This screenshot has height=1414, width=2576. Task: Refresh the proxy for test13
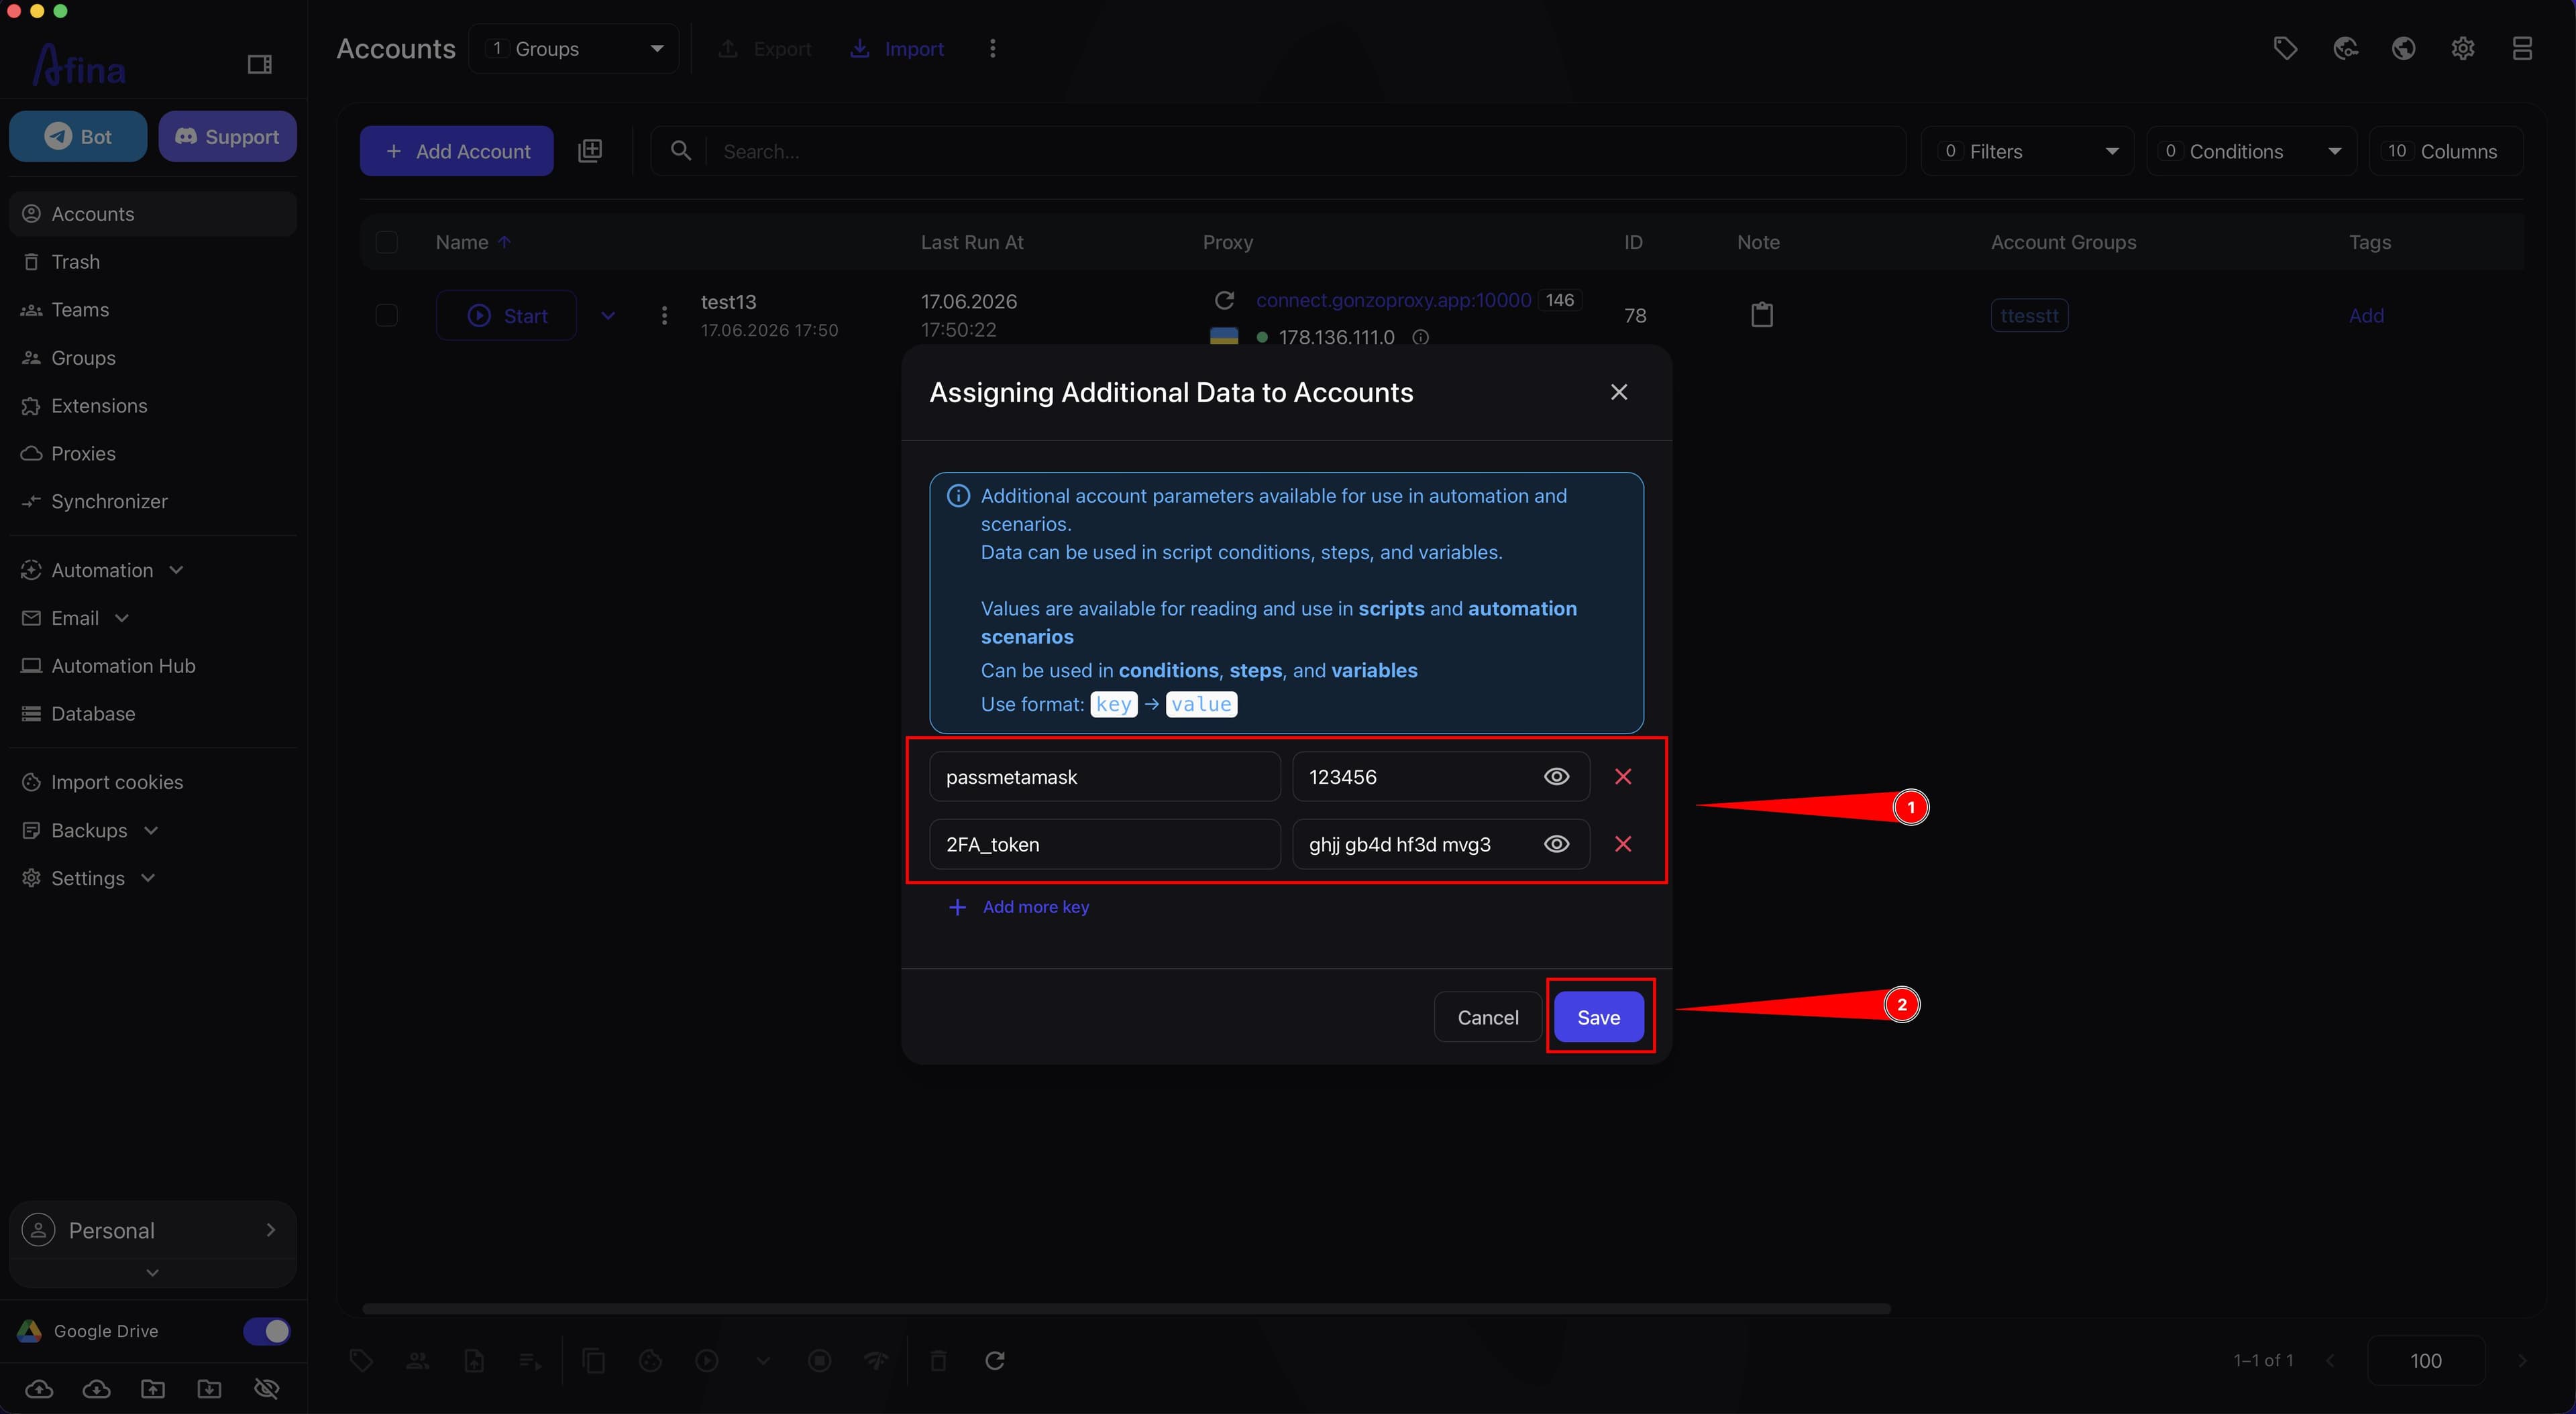point(1224,300)
